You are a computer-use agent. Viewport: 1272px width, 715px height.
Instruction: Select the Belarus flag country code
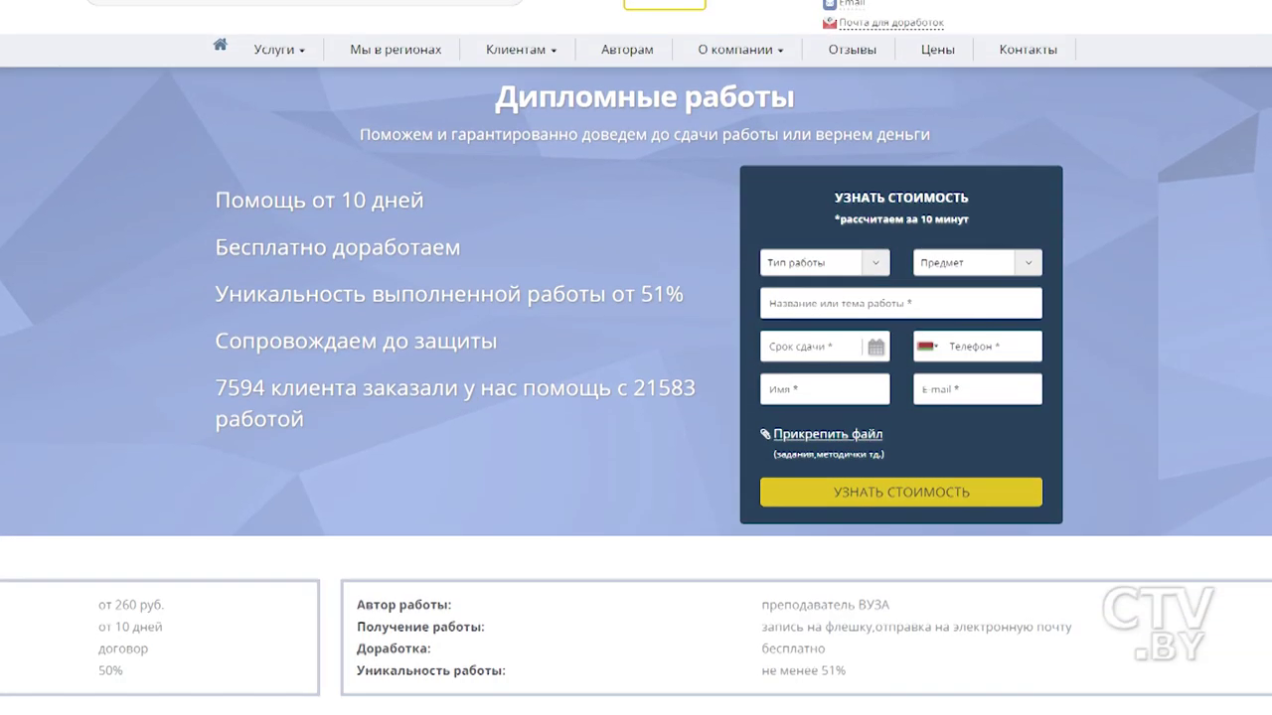point(927,347)
